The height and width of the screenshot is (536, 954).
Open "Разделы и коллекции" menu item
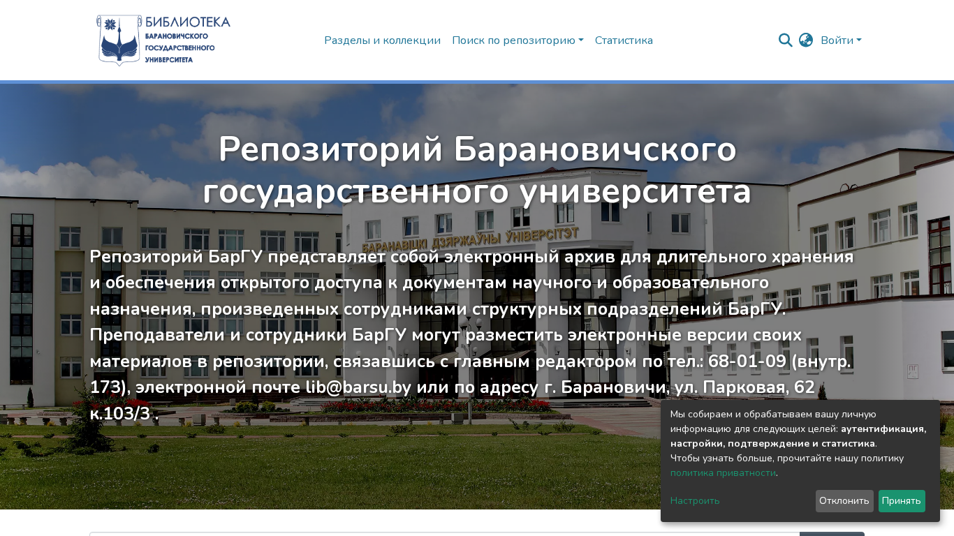coord(382,40)
